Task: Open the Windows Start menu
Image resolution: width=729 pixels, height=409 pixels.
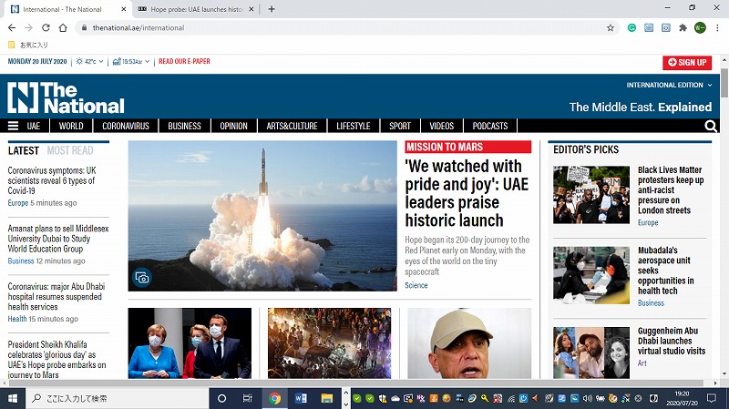Action: pos(13,398)
